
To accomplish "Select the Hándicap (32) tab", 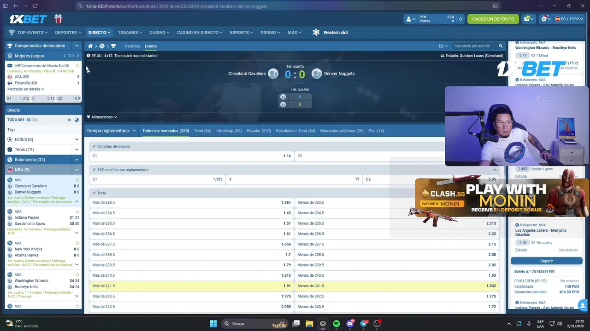I will tap(229, 131).
